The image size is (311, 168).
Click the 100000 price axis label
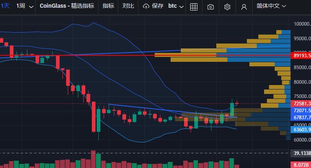pos(302,24)
